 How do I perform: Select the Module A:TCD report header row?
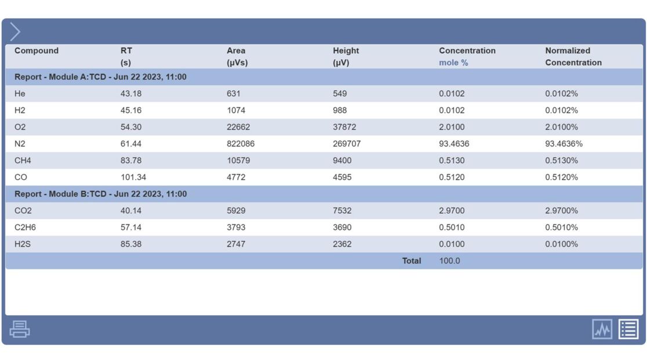(x=100, y=77)
